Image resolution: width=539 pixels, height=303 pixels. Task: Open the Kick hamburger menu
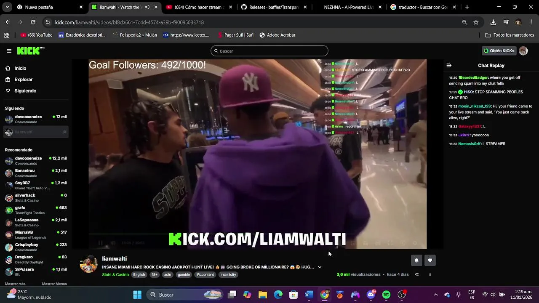click(9, 51)
